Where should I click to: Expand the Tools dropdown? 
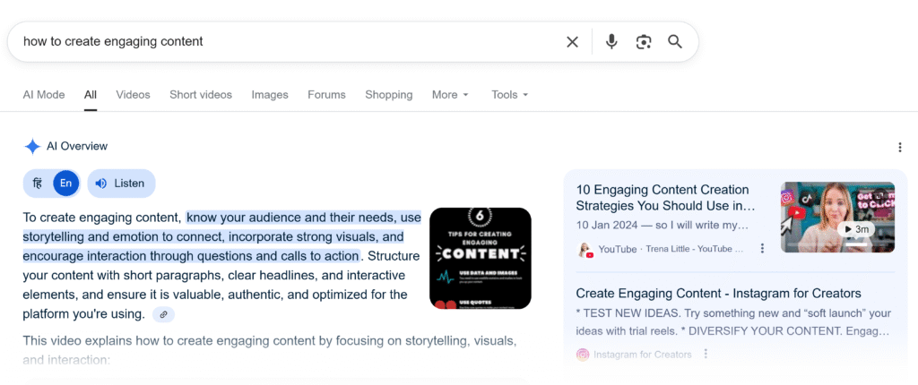pos(509,95)
